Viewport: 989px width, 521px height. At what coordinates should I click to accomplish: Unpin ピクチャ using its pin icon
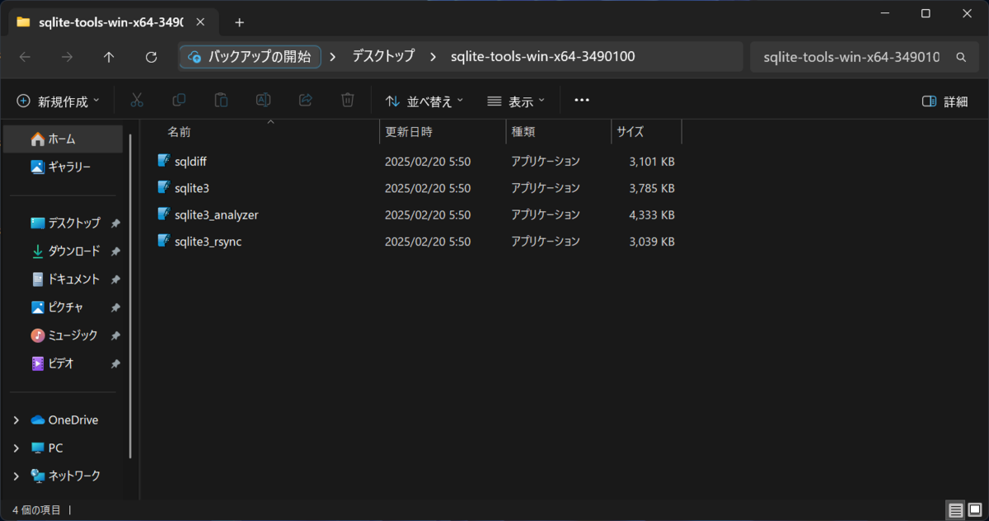115,307
